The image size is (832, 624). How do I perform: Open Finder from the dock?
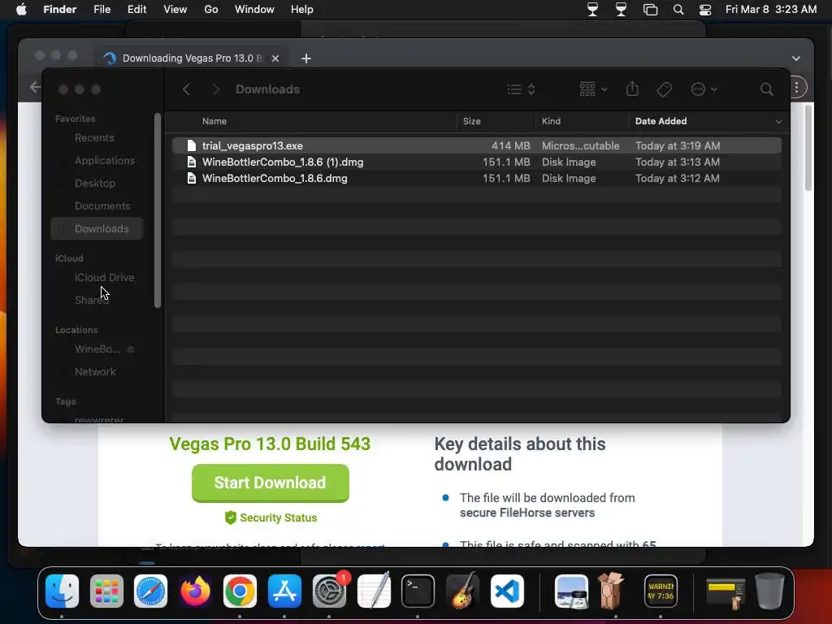point(62,591)
